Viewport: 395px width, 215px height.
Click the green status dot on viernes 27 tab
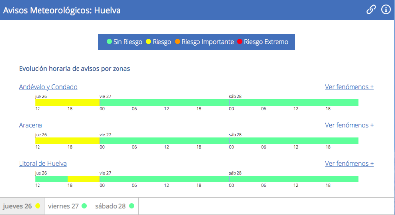84,206
